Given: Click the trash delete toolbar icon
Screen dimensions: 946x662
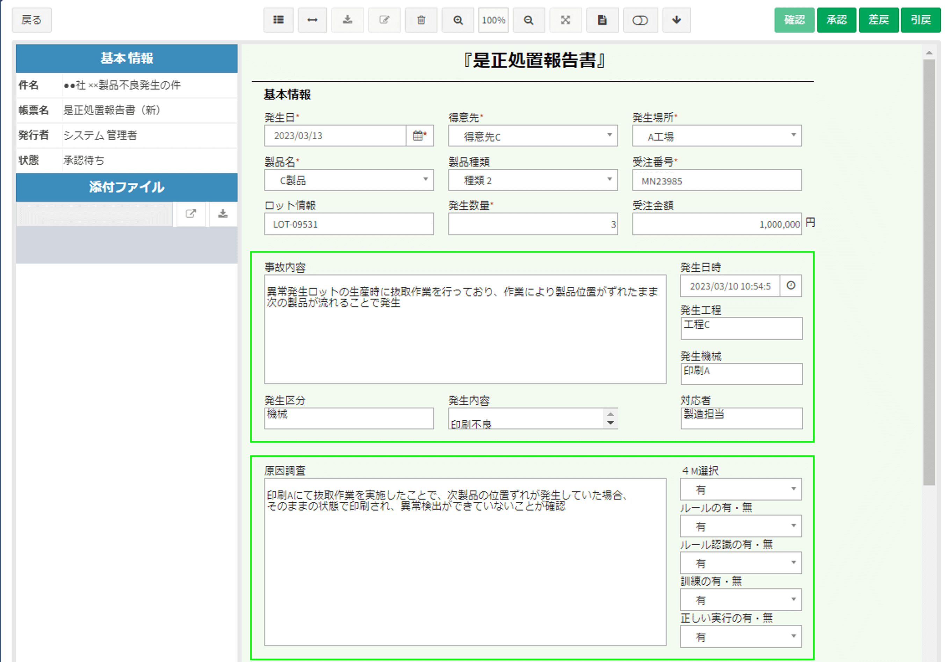Looking at the screenshot, I should pyautogui.click(x=421, y=20).
